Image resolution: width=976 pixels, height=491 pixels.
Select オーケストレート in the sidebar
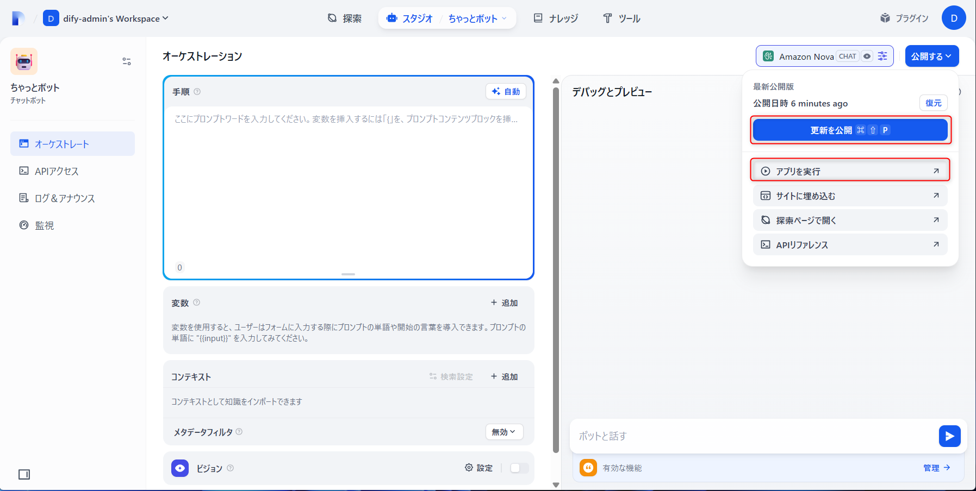point(72,144)
